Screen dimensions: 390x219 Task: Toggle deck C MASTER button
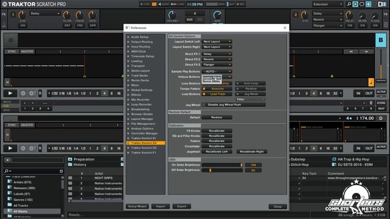point(27,125)
